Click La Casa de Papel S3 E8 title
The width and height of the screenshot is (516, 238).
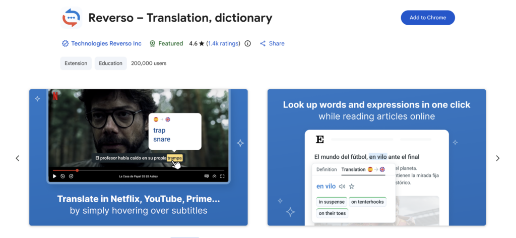(x=138, y=176)
